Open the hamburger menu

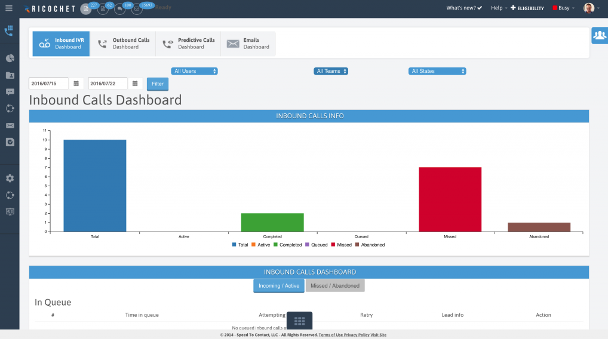point(9,8)
